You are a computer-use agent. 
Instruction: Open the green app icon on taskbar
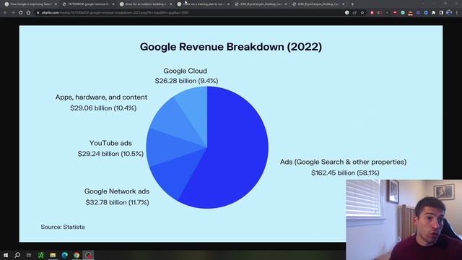[x=40, y=255]
